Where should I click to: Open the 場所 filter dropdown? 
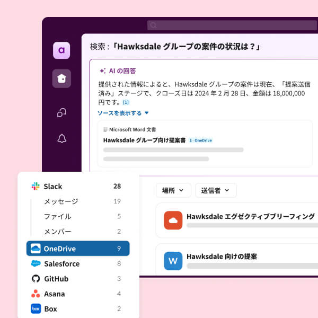[173, 190]
